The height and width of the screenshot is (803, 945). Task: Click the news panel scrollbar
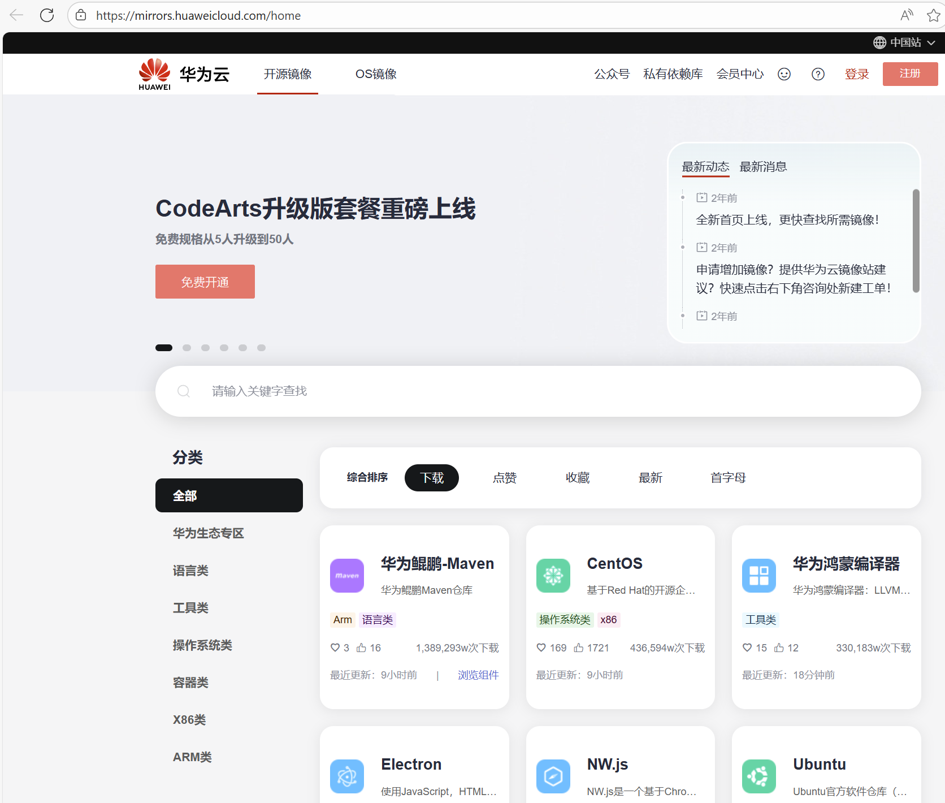(x=916, y=240)
